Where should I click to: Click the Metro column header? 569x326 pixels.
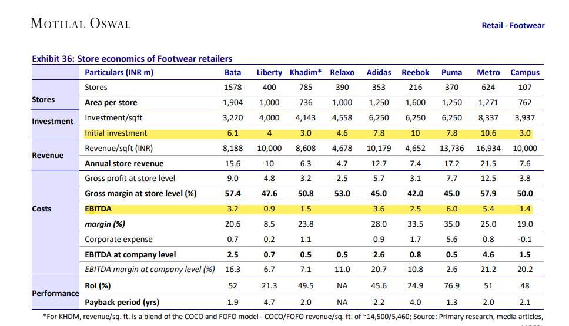click(488, 72)
